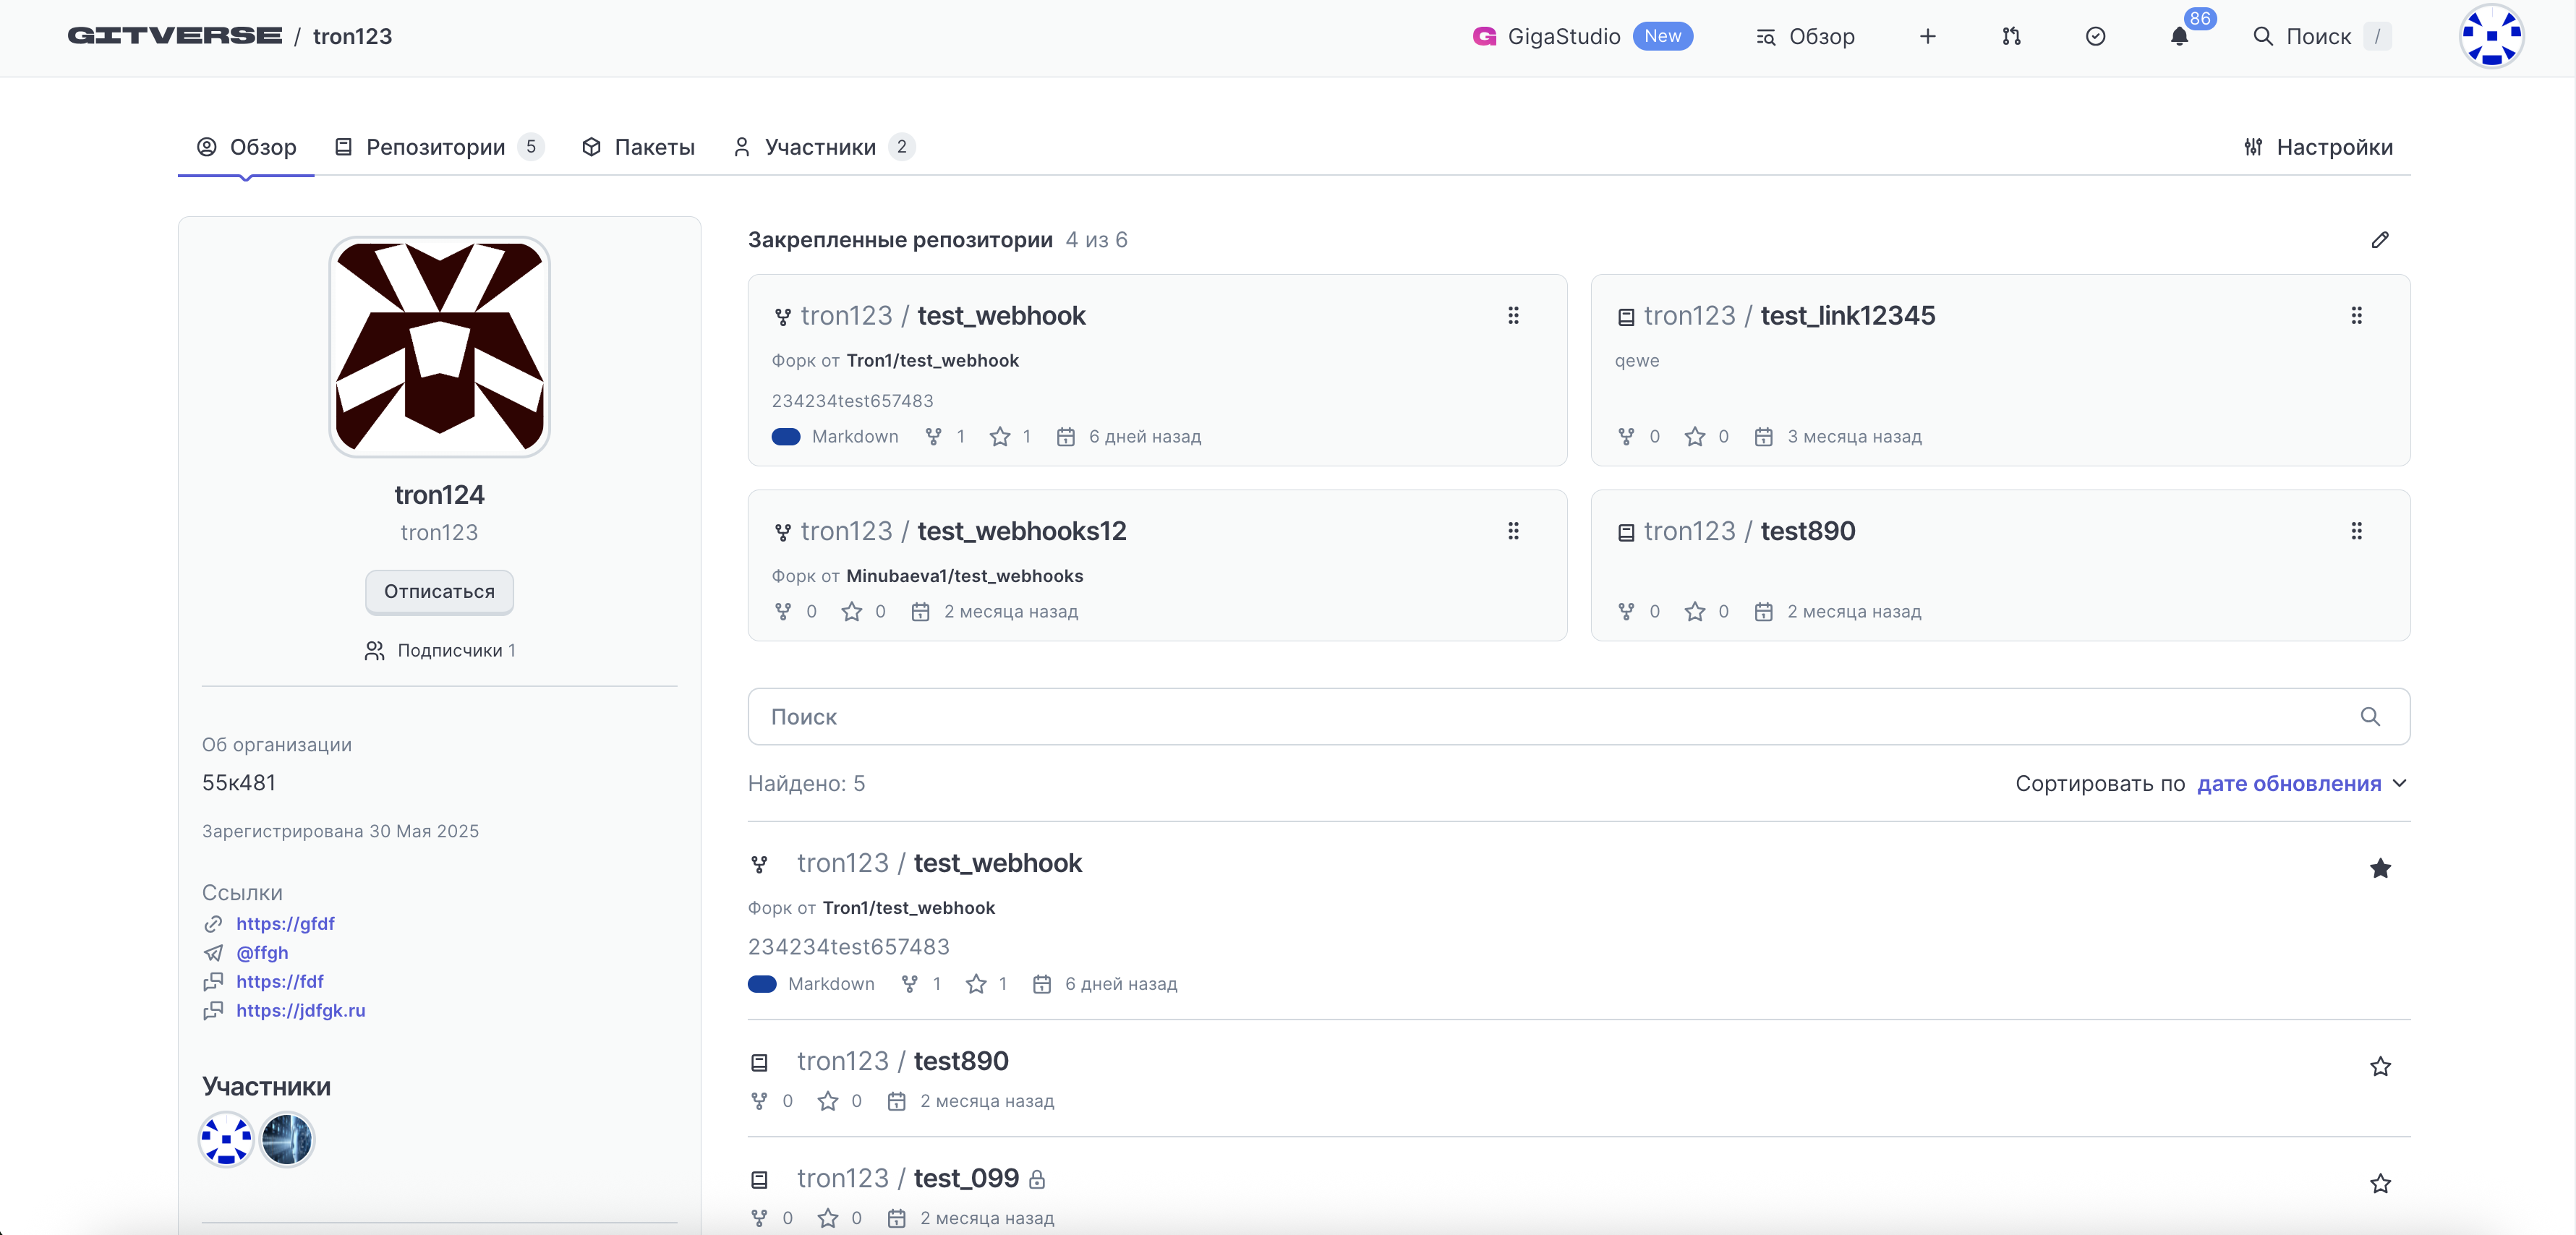Click the plus create icon
The image size is (2576, 1235).
1927,37
